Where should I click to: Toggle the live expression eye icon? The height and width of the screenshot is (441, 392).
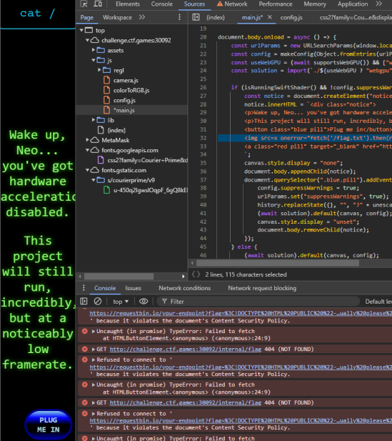pyautogui.click(x=144, y=301)
